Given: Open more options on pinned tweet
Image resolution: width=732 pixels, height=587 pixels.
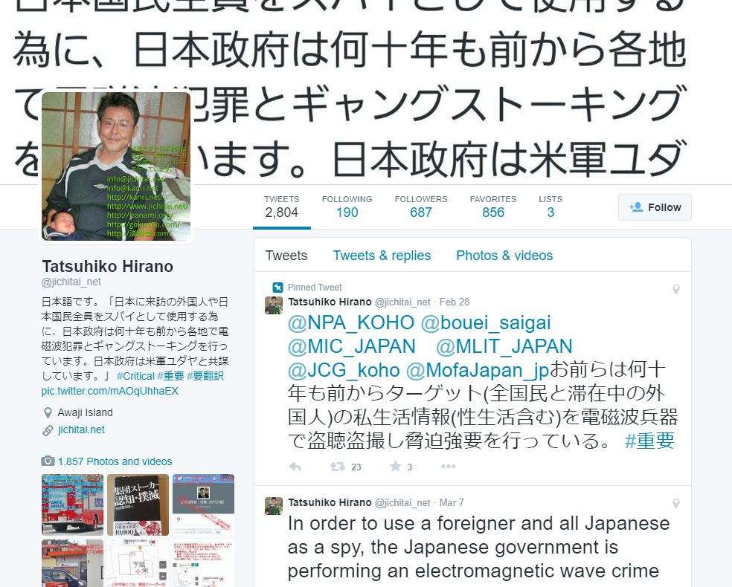Looking at the screenshot, I should point(448,466).
